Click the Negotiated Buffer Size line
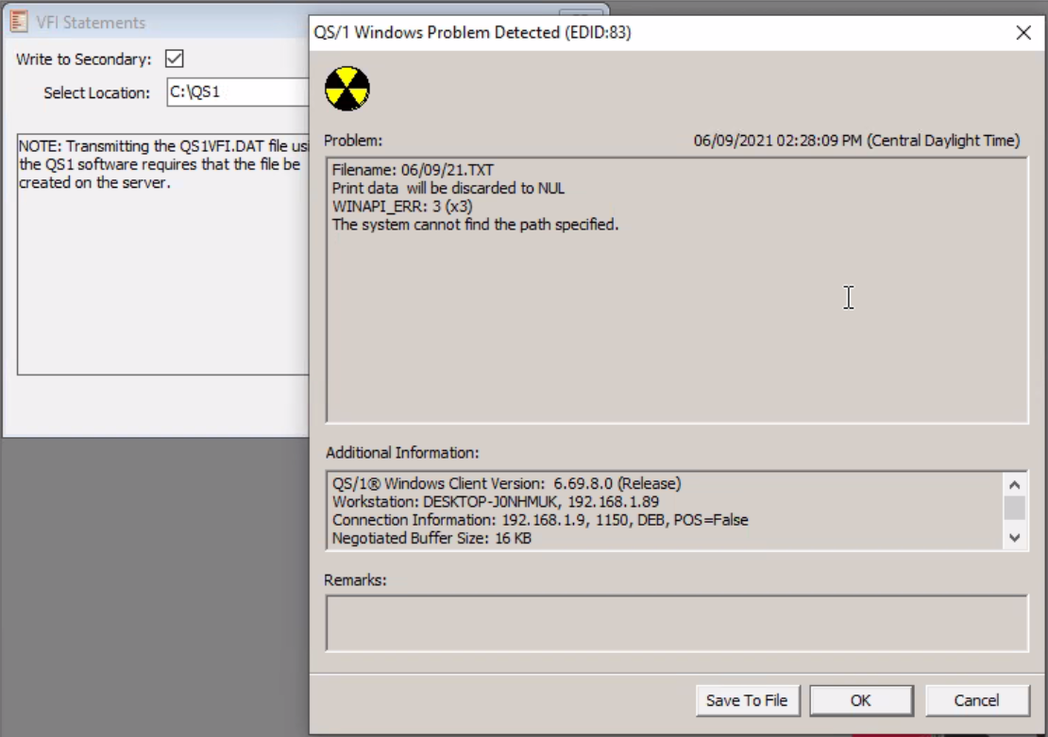This screenshot has width=1048, height=737. click(431, 538)
